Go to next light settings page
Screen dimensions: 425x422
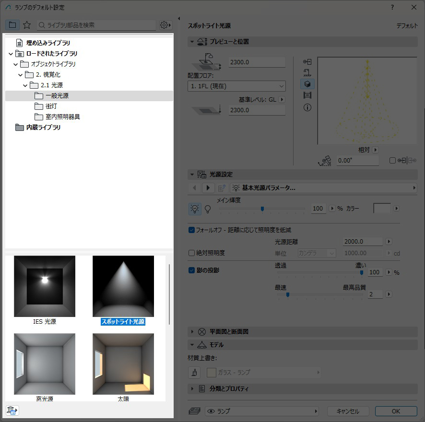208,188
